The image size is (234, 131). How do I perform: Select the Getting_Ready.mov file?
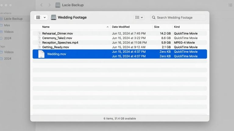pos(55,47)
